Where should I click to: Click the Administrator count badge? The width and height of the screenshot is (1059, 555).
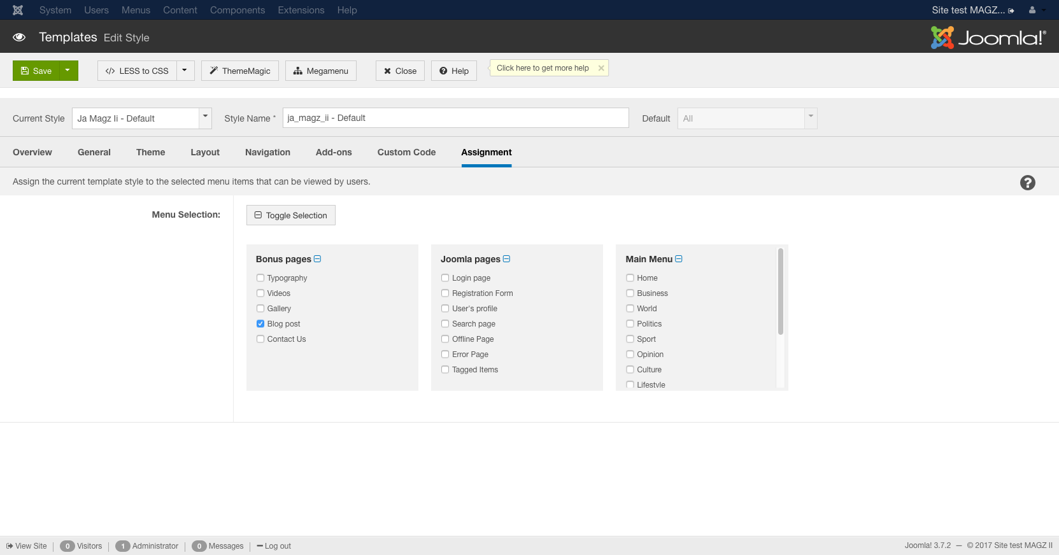coord(122,546)
